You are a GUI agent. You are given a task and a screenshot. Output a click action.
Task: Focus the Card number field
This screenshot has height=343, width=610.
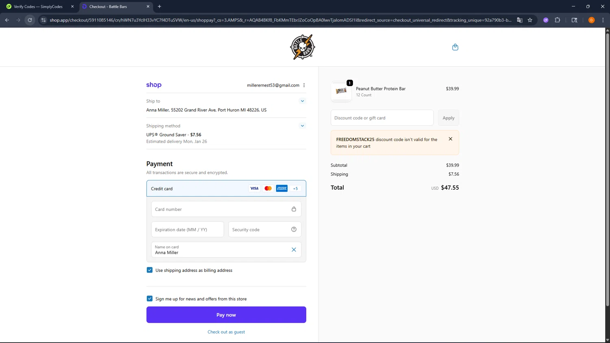click(226, 209)
